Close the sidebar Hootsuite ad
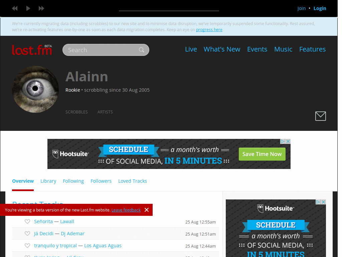342x257 pixels. pos(324,202)
